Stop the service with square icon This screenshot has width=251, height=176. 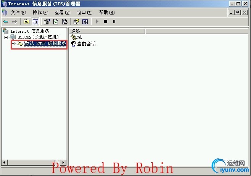[x=105, y=22]
